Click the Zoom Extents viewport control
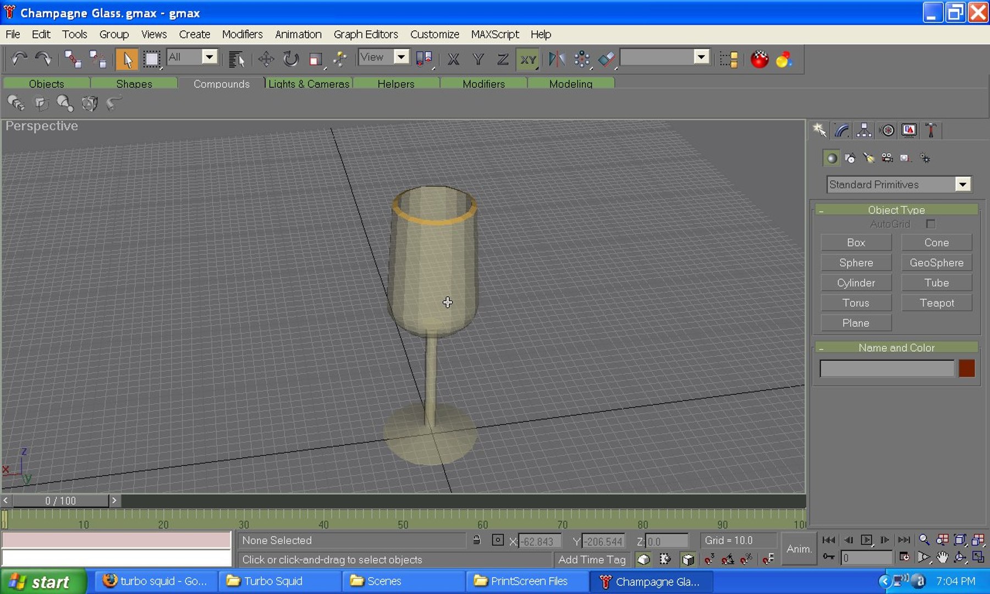This screenshot has height=594, width=990. (x=960, y=540)
